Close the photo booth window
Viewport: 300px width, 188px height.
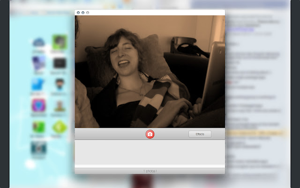tap(78, 13)
